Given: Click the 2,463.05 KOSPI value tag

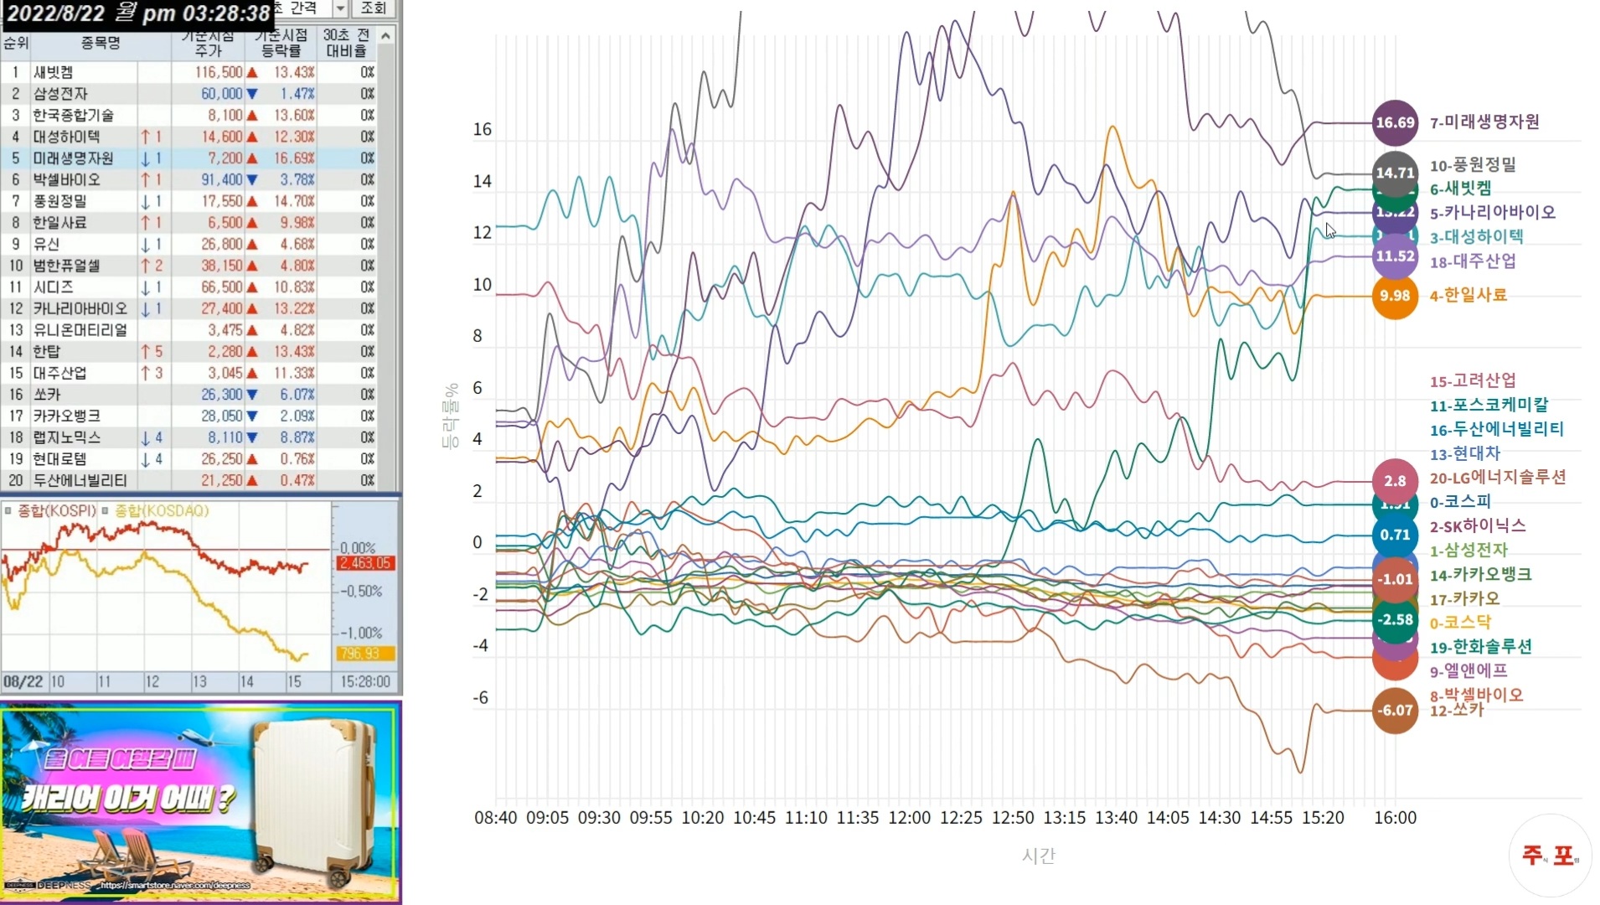Looking at the screenshot, I should click(365, 563).
